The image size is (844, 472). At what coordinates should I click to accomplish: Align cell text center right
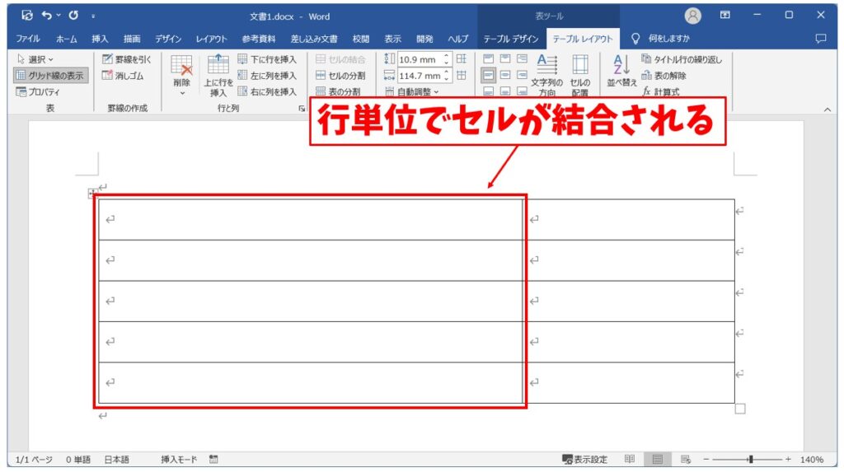click(x=522, y=75)
